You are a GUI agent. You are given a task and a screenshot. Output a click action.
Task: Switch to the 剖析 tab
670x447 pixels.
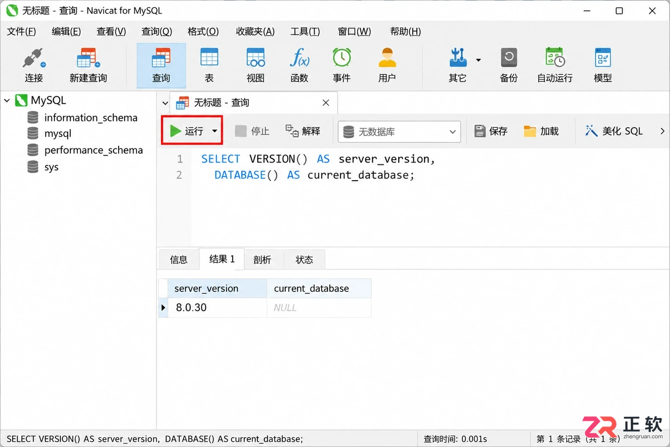[262, 260]
